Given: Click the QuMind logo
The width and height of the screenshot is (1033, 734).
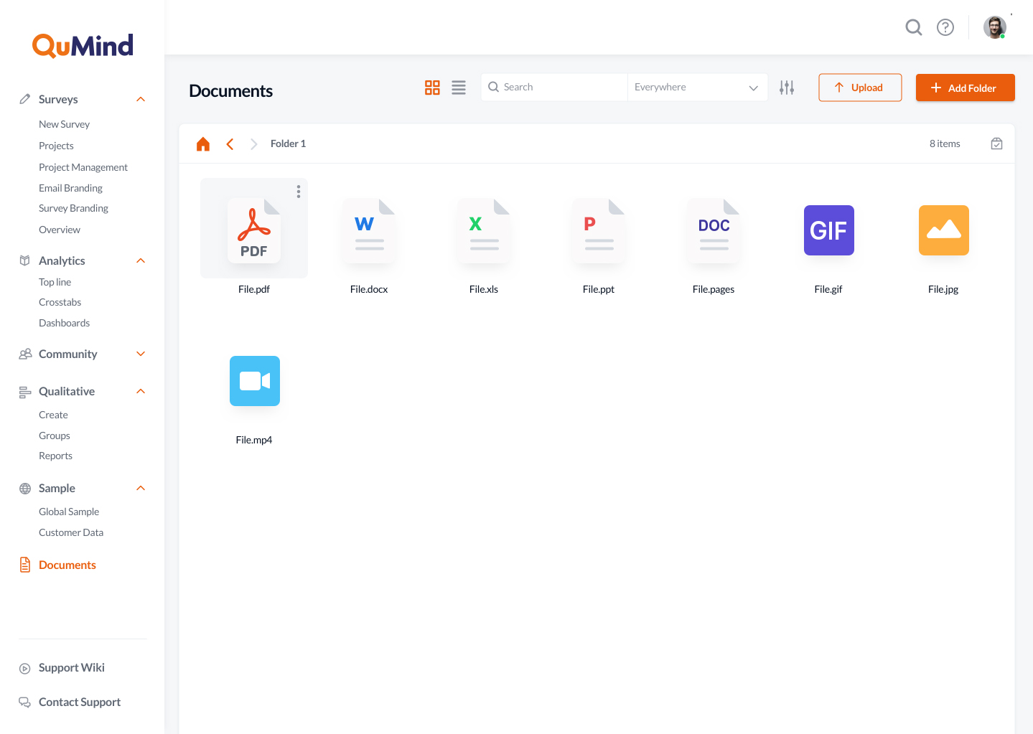Looking at the screenshot, I should [83, 45].
